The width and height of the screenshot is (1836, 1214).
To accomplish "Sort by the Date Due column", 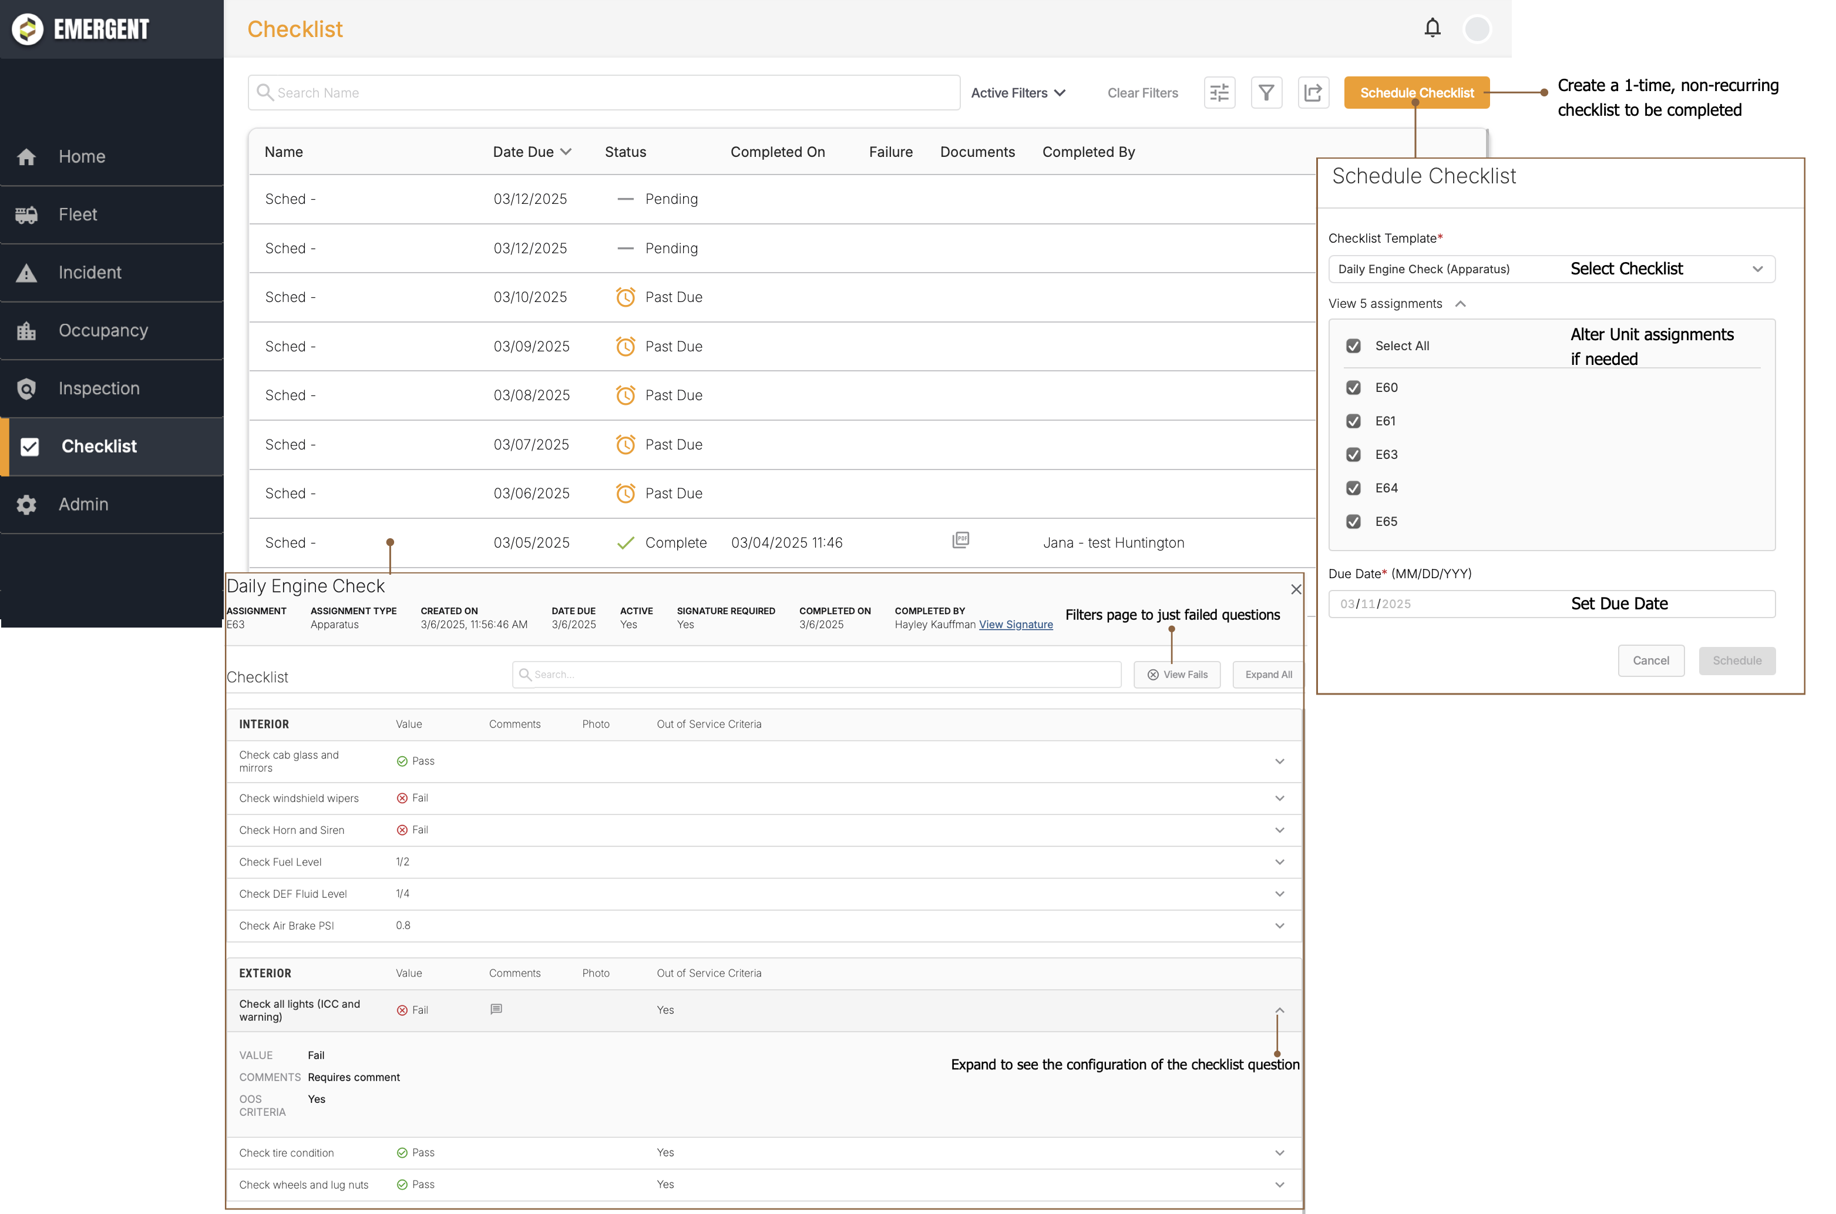I will pos(532,152).
